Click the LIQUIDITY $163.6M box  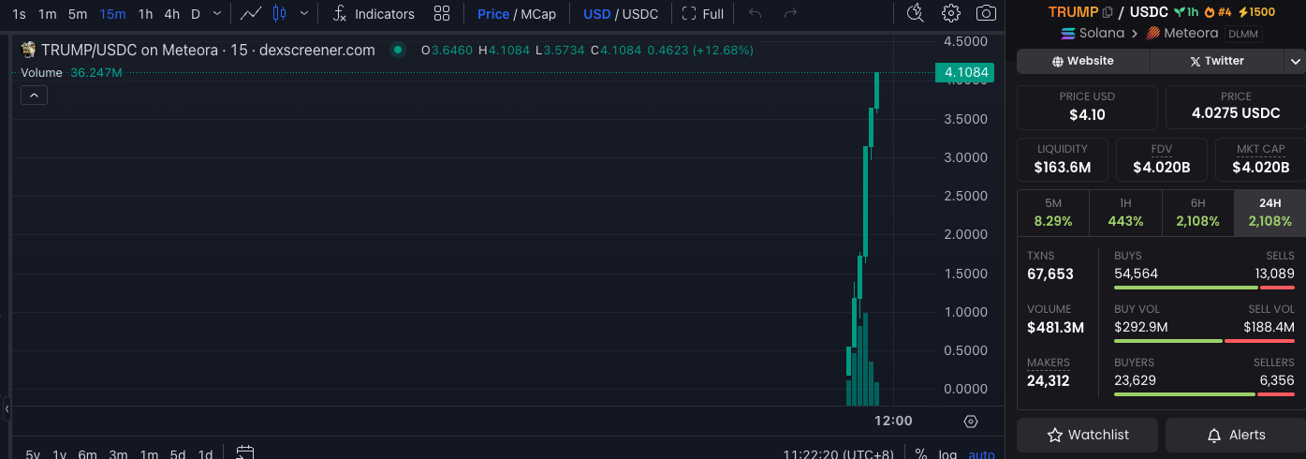[x=1063, y=159]
